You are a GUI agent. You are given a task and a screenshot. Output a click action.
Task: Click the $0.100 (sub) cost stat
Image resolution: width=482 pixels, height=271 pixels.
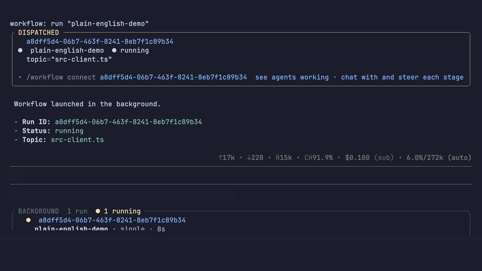click(x=370, y=158)
